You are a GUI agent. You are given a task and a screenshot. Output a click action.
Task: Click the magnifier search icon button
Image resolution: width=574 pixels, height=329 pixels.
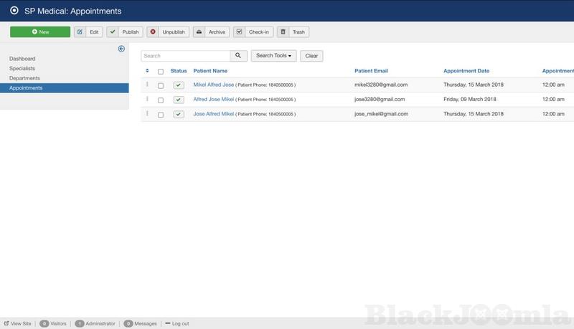(x=239, y=56)
